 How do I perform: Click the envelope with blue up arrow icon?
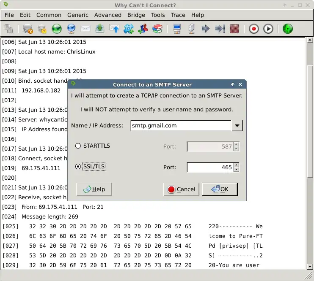(x=114, y=29)
